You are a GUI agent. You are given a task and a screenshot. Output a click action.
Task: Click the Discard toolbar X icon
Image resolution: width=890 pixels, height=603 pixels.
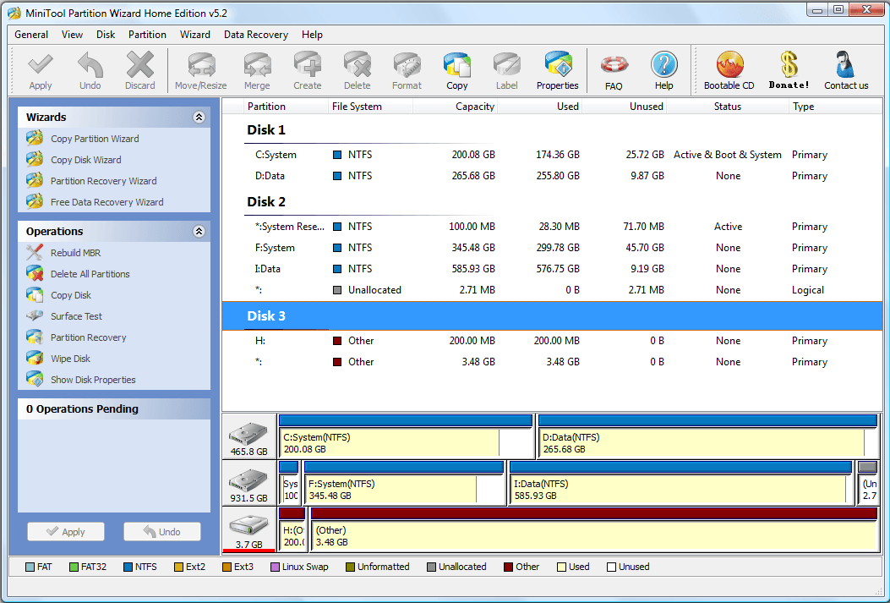[140, 65]
